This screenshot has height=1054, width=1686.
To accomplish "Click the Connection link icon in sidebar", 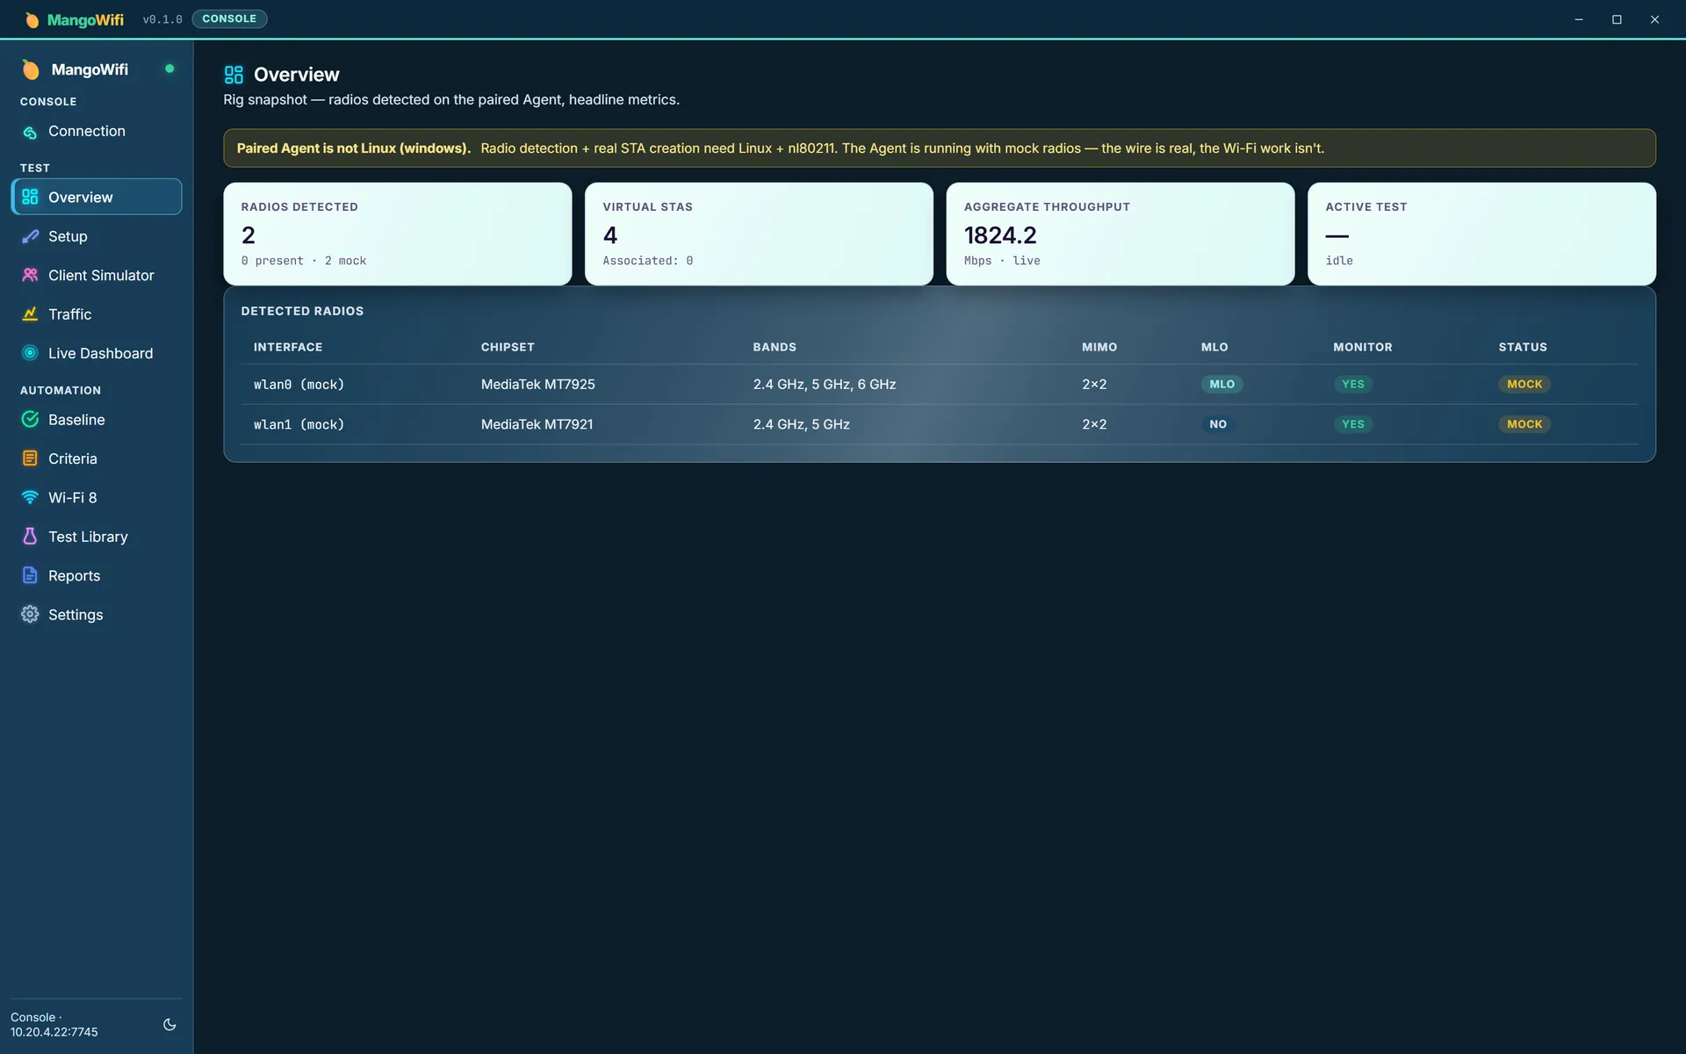I will pyautogui.click(x=30, y=132).
